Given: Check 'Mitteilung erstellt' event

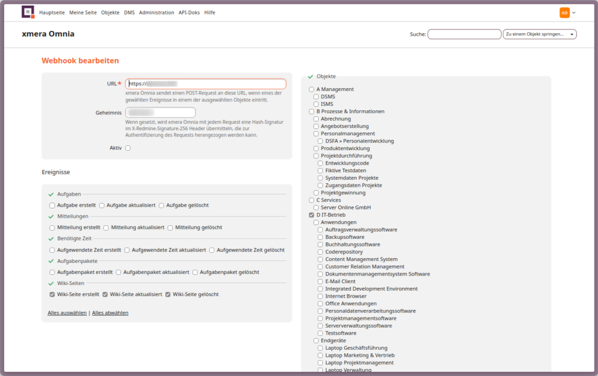Looking at the screenshot, I should (52, 228).
